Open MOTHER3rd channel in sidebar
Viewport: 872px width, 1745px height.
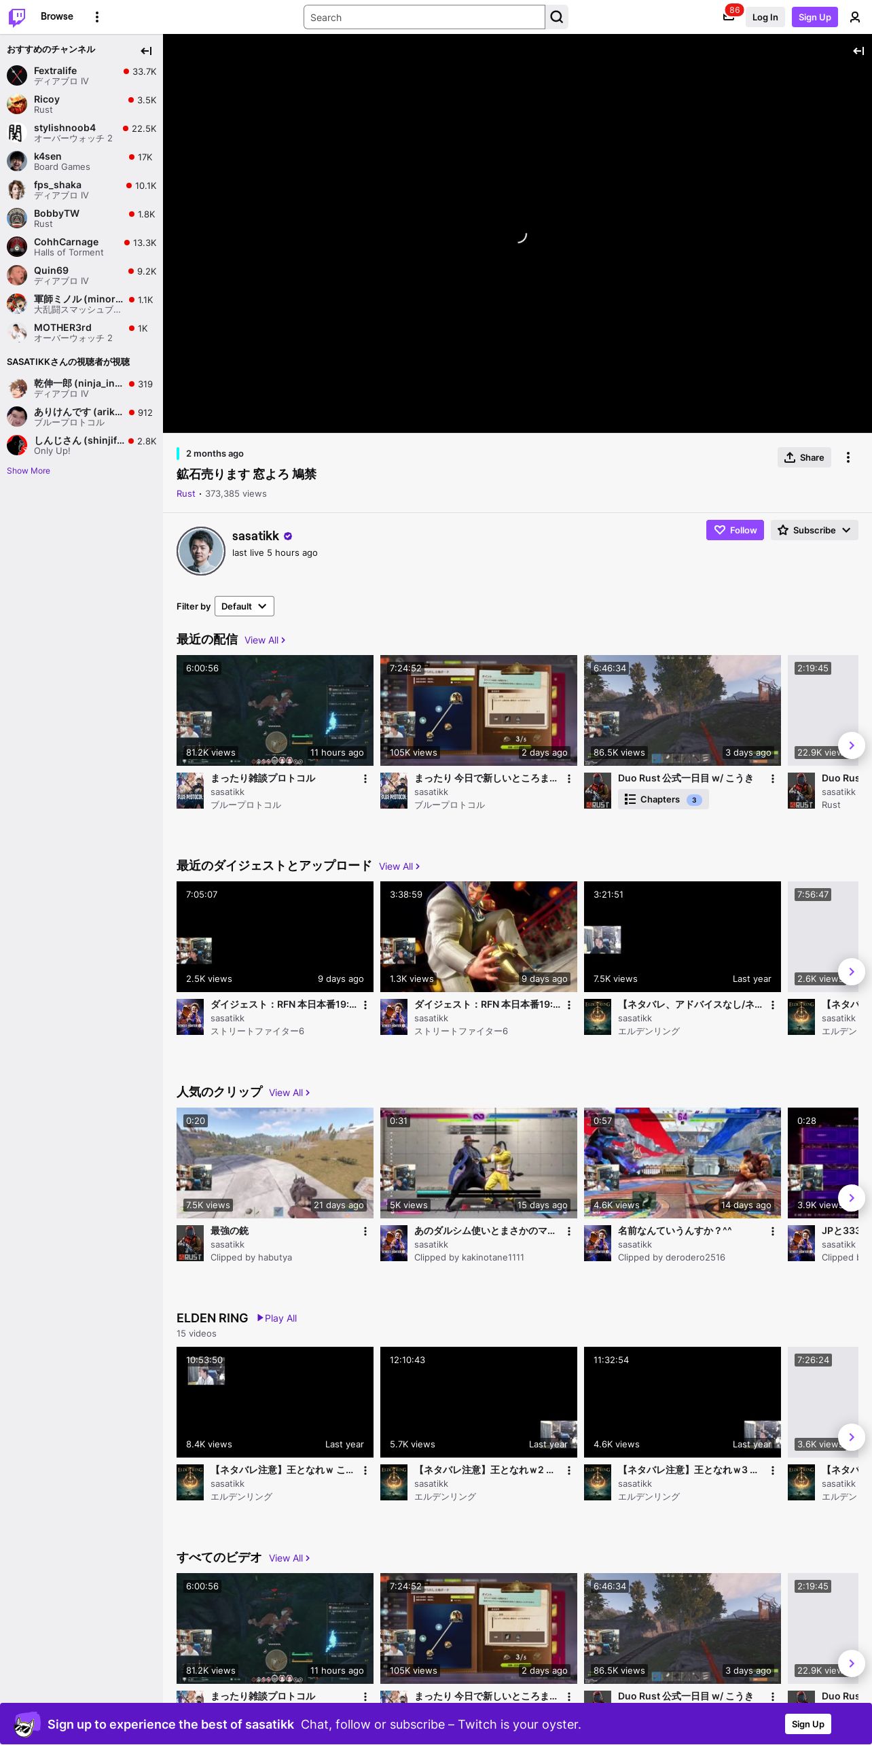81,332
